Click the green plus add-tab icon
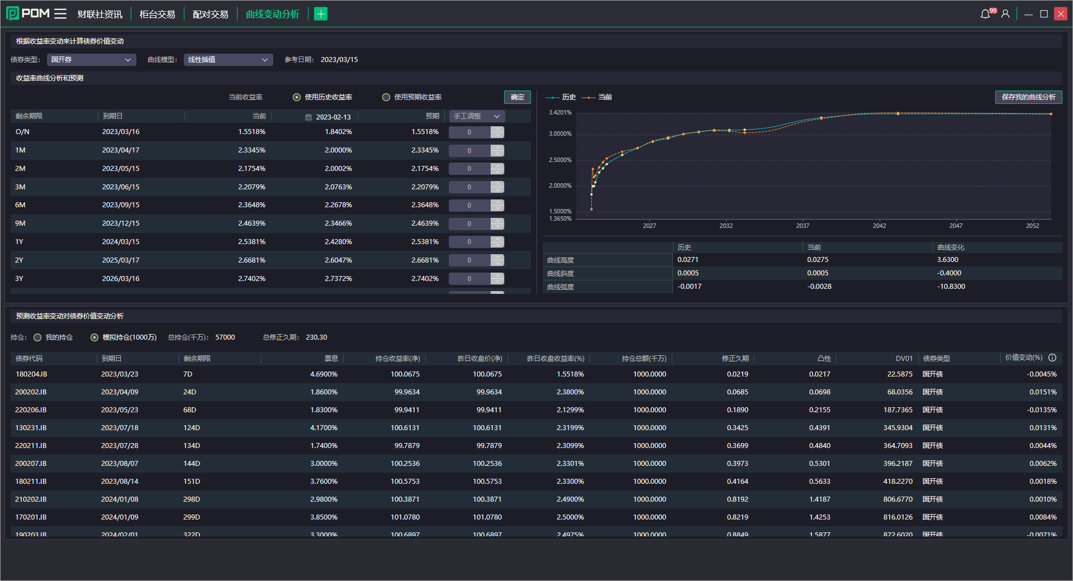Screen dimensions: 1073x581 (321, 14)
